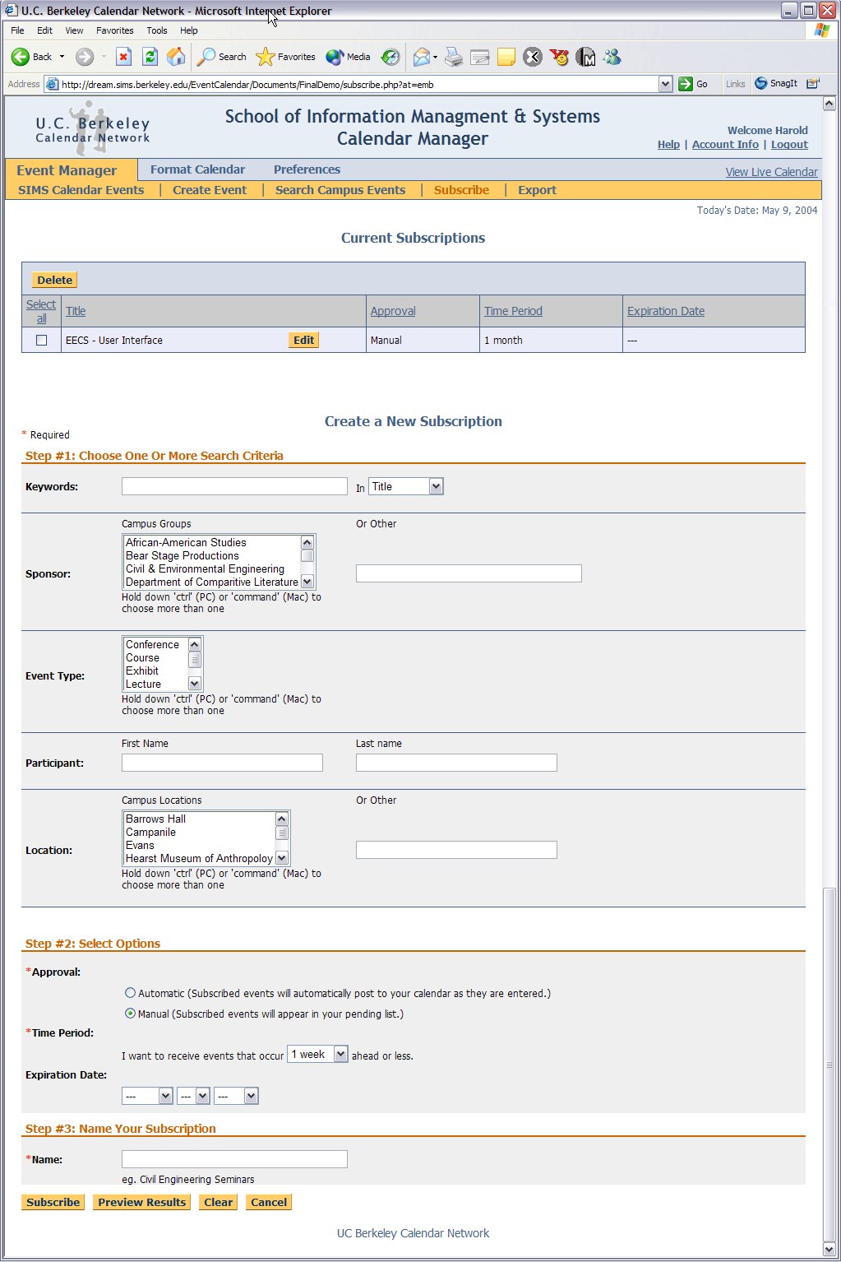Print the page with the printer icon

tap(454, 57)
